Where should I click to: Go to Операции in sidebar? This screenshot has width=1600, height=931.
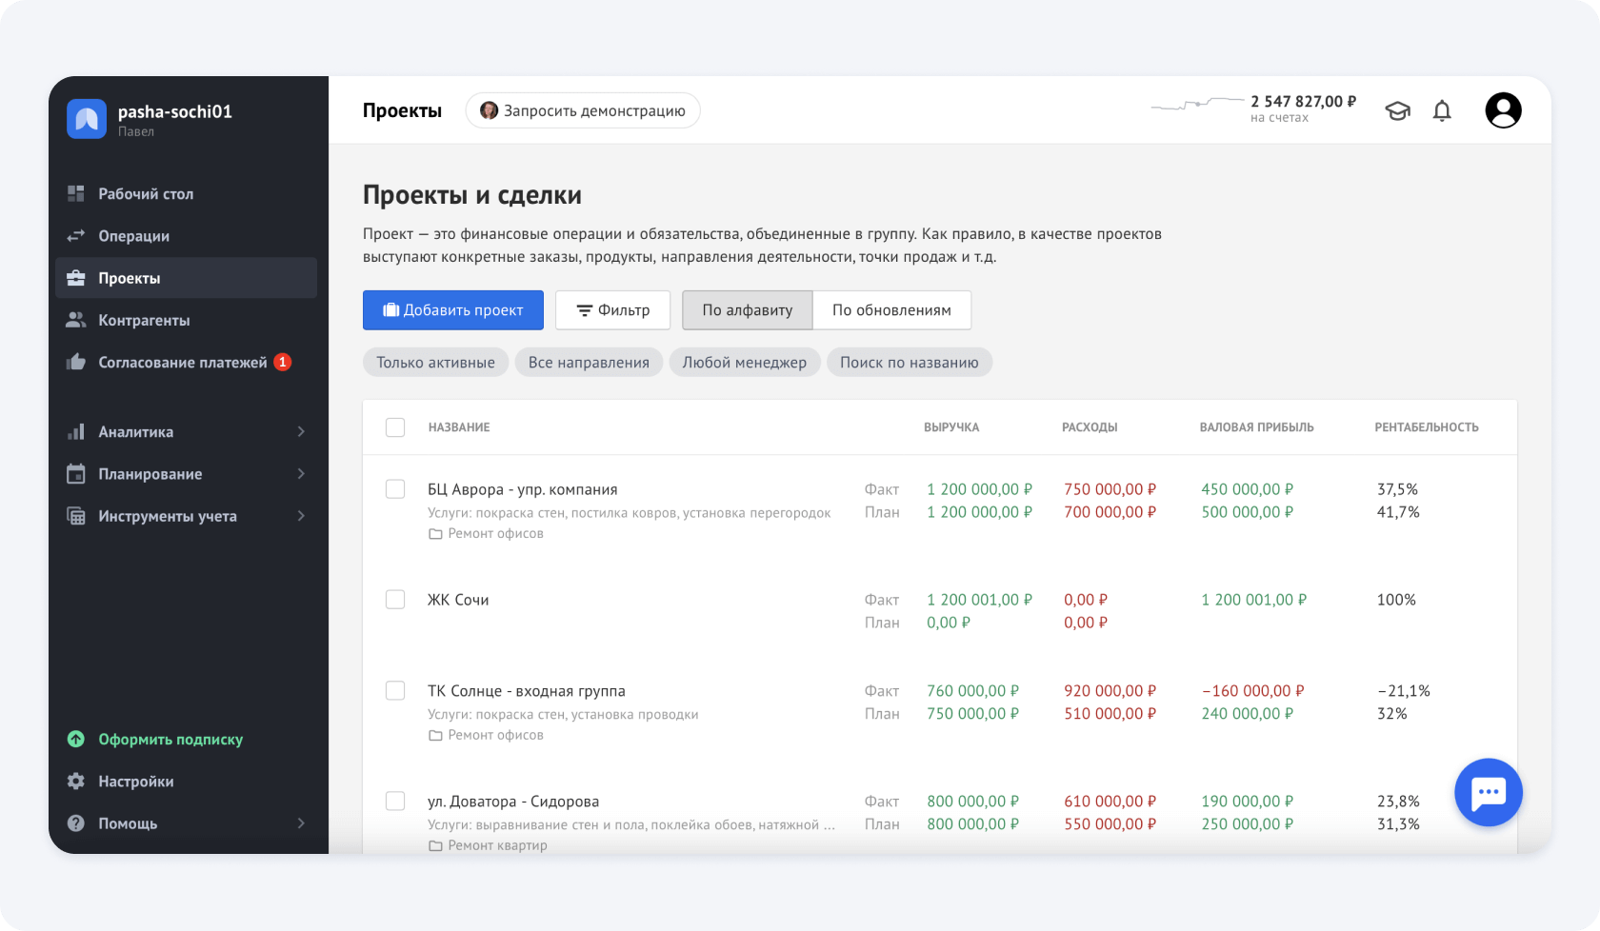pos(133,236)
